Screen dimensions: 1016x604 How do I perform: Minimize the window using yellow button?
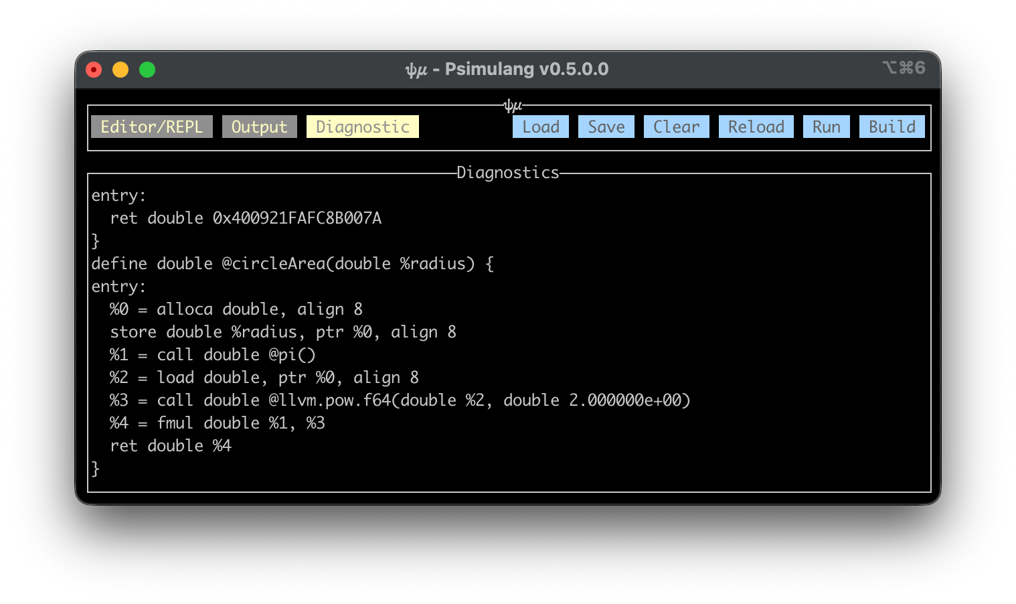pyautogui.click(x=120, y=70)
